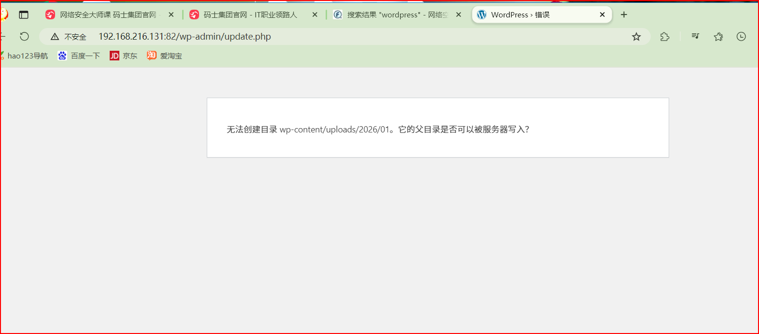Close the 网络安全大师课 tab
This screenshot has height=334, width=759.
coord(171,15)
